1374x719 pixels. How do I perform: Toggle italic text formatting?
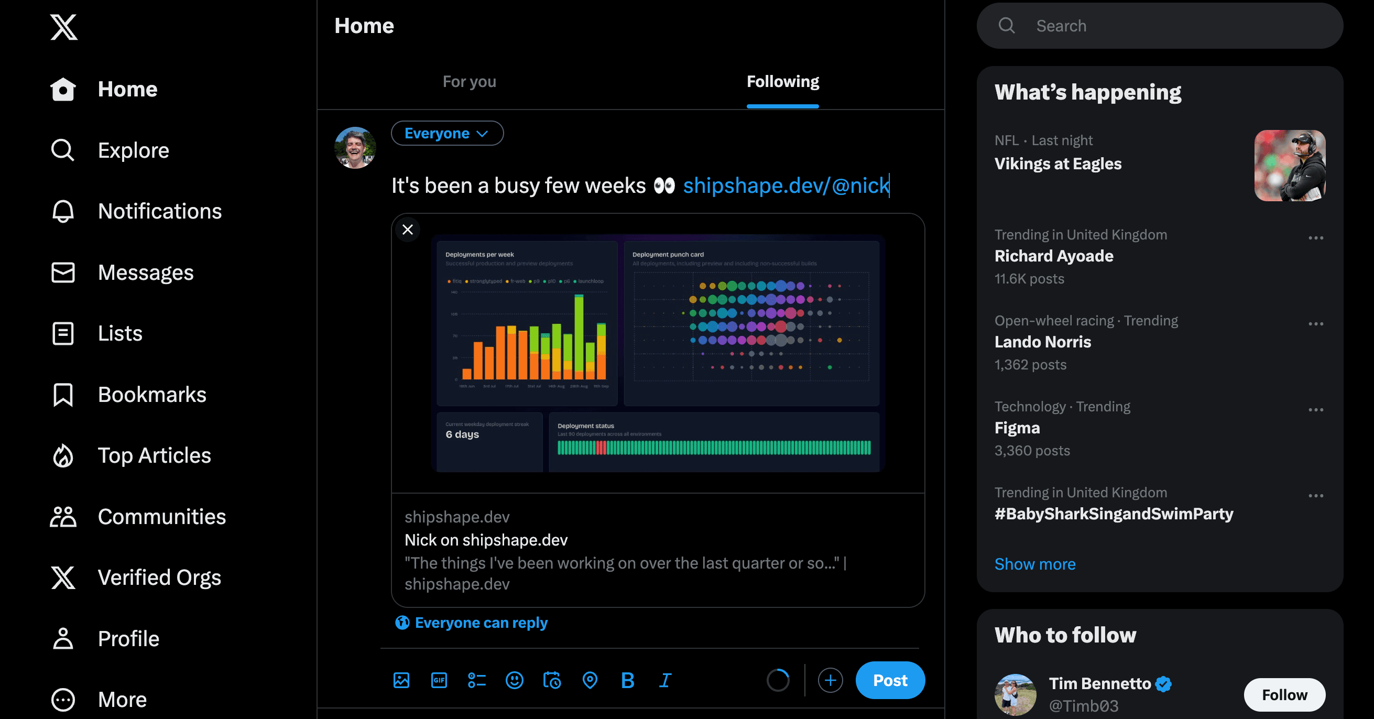coord(665,680)
